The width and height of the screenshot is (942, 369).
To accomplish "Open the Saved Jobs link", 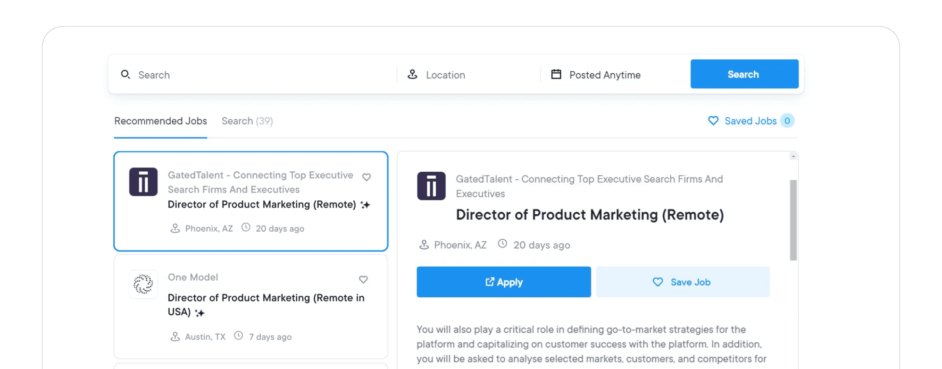I will (x=750, y=121).
